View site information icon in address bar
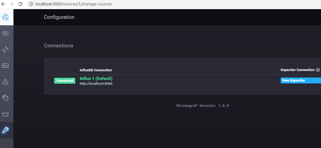The width and height of the screenshot is (321, 148). tap(31, 4)
